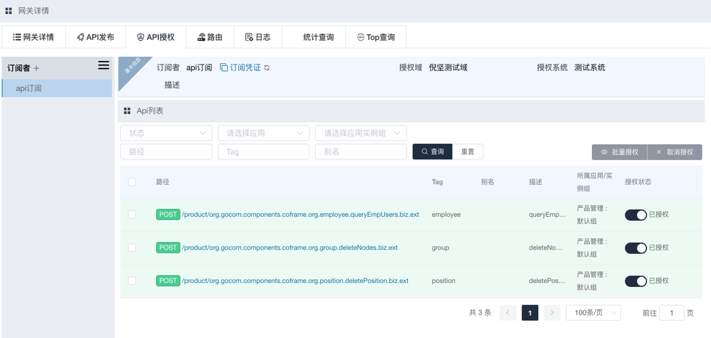The image size is (711, 338).
Task: Select all rows with header checkbox
Action: (x=132, y=182)
